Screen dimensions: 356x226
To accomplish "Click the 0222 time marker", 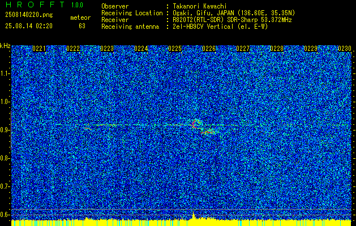I will click(73, 49).
